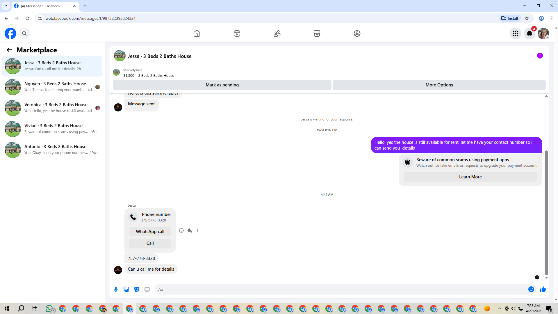Select the Messenger | Facebook tab

click(45, 6)
